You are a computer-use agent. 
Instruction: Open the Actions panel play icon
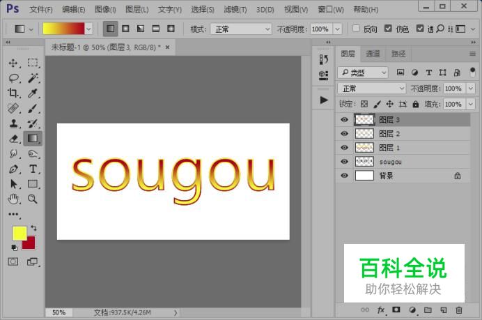[x=323, y=100]
